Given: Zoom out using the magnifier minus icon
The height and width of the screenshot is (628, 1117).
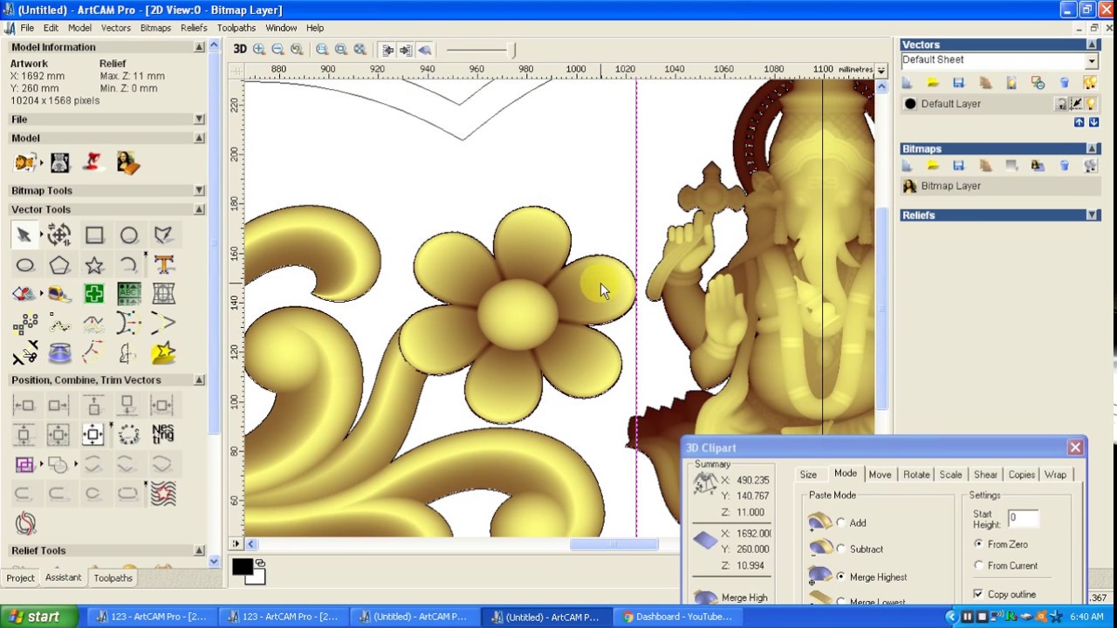Looking at the screenshot, I should click(278, 50).
